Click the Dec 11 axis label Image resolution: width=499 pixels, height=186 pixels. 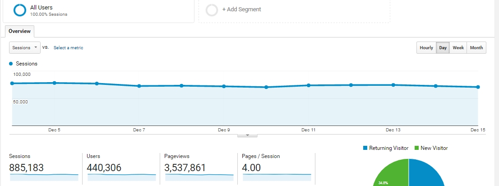[308, 130]
